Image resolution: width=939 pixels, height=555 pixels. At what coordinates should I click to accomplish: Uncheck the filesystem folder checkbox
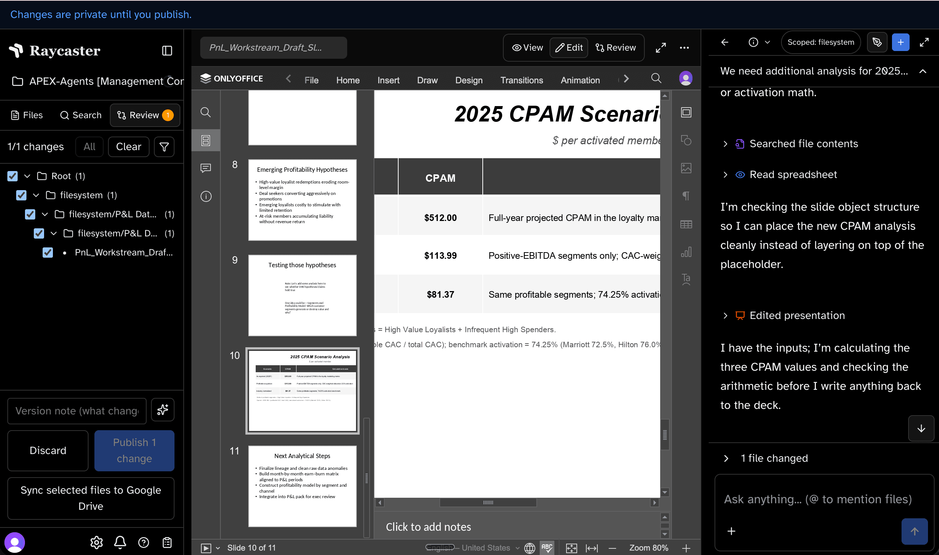click(x=21, y=195)
